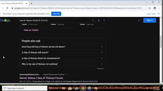Click the Chrome icon in the taskbar

[x=83, y=88]
